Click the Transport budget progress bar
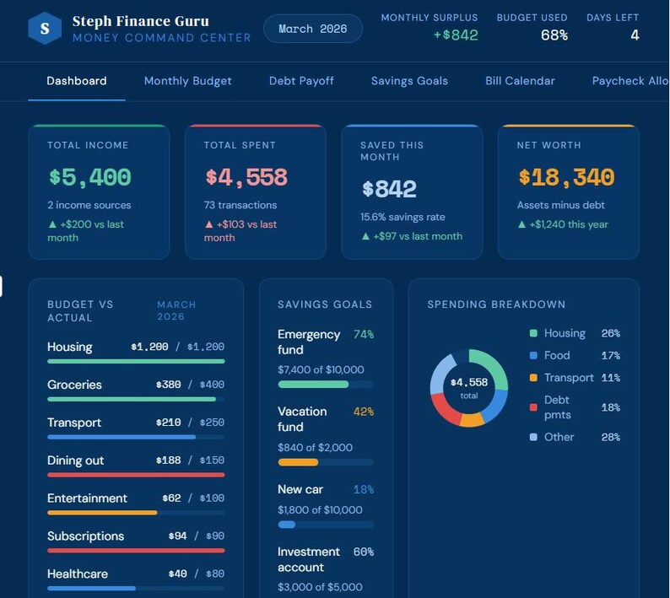Screen dimensions: 670x598 (136, 437)
